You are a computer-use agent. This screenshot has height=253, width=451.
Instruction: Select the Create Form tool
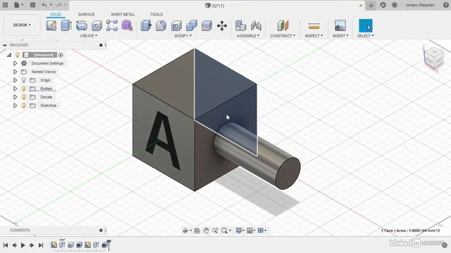127,25
